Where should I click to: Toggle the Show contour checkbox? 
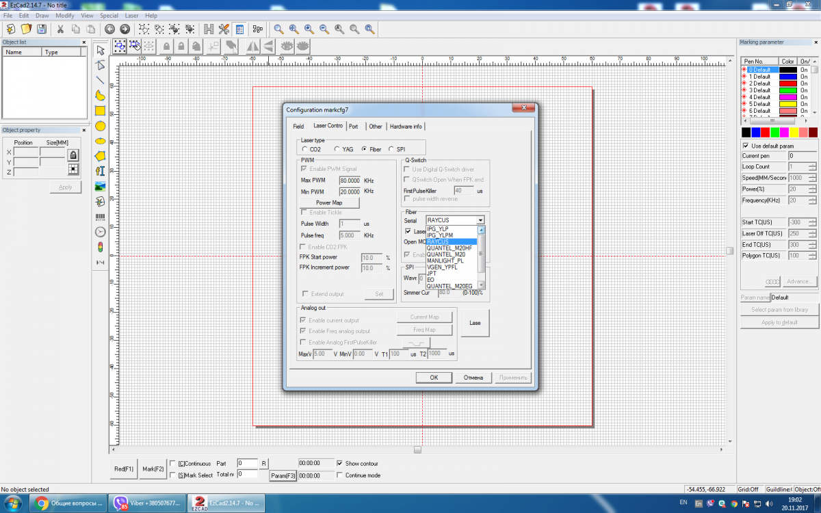(340, 463)
